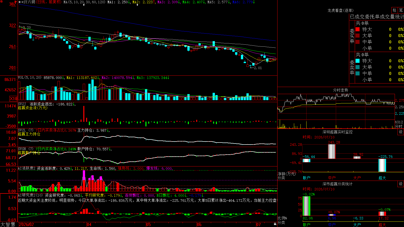This screenshot has height=227, width=404.
Task: Click the 超赢主力持仓 label
Action: click(x=29, y=134)
